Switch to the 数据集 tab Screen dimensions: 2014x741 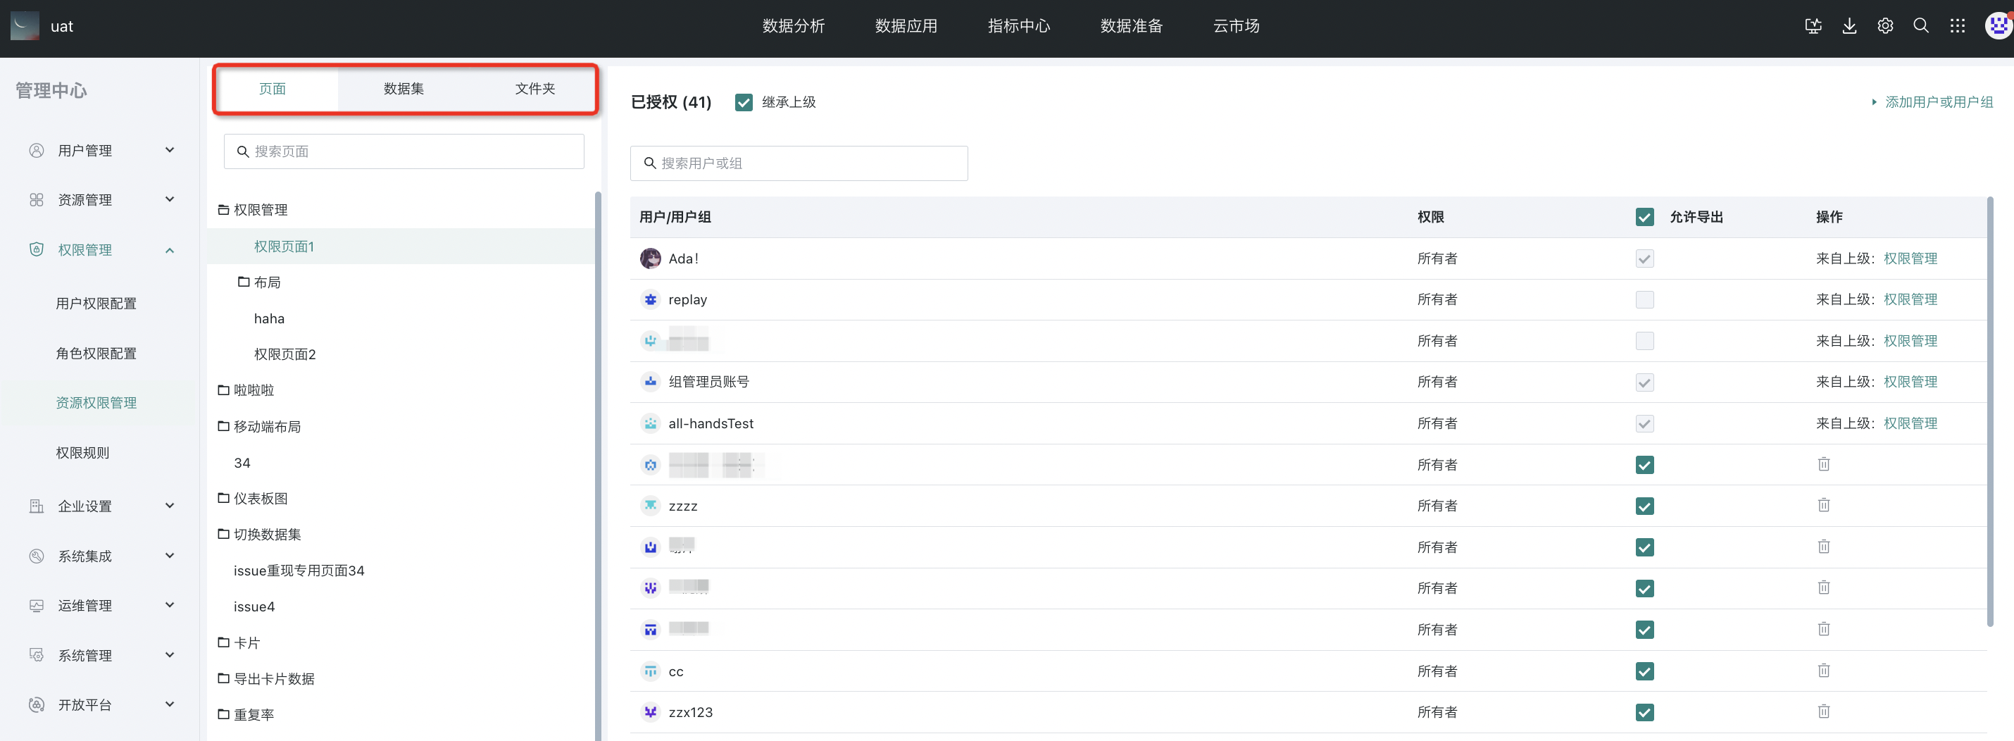point(404,89)
